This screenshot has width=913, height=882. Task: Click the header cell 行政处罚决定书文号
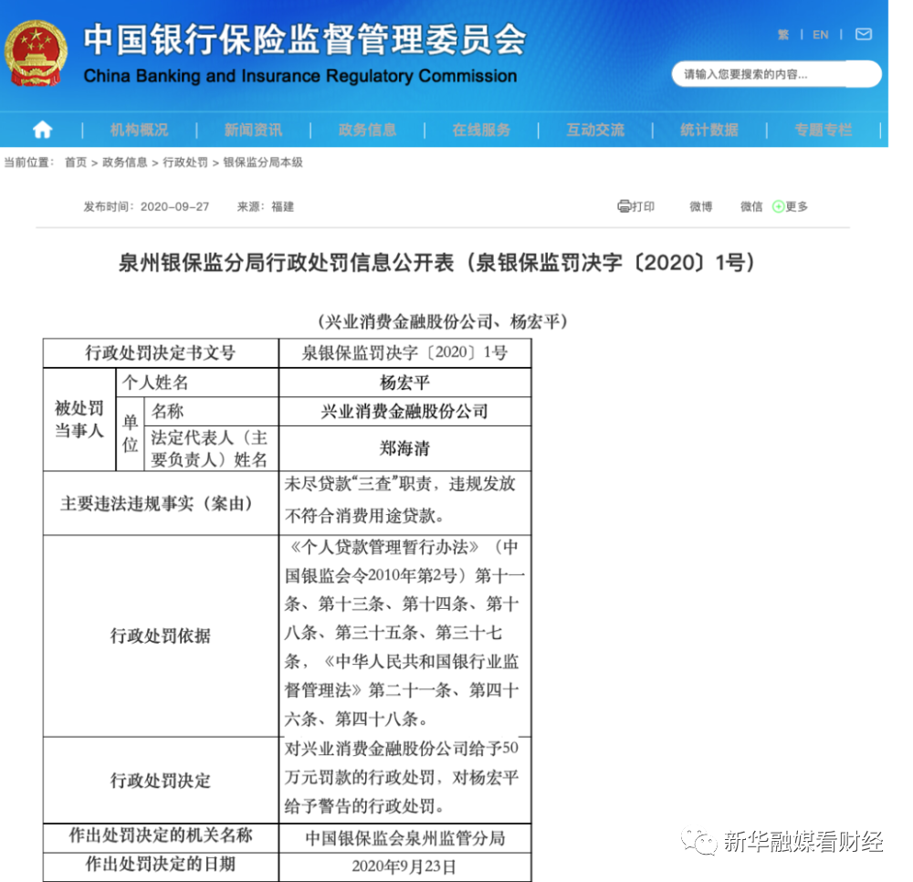pyautogui.click(x=161, y=352)
